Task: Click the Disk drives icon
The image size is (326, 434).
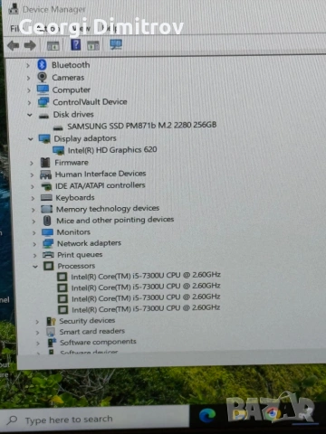Action: coord(43,116)
